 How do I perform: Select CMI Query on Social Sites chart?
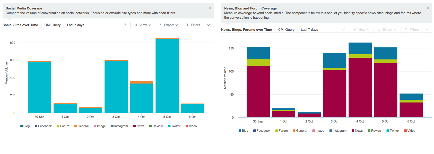[53, 25]
